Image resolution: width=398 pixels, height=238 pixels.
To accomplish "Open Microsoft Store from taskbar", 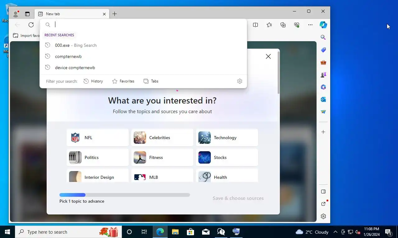I will (190, 232).
